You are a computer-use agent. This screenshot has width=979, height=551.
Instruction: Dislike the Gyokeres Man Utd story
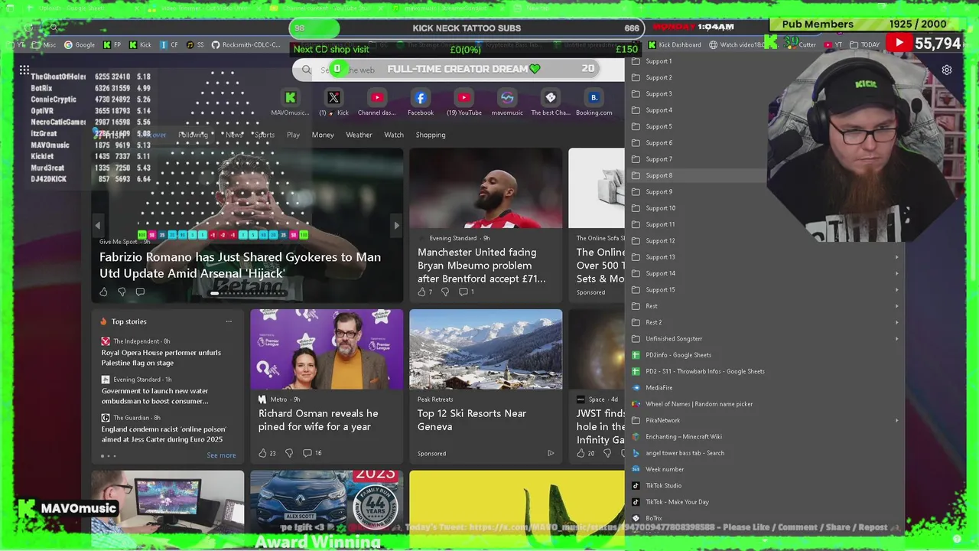coord(122,292)
